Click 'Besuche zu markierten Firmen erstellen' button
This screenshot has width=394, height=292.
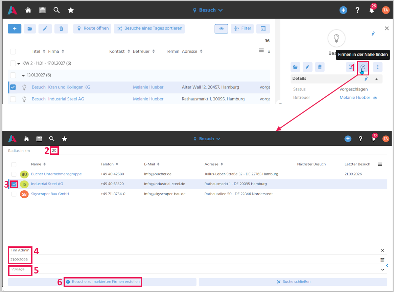(102, 282)
